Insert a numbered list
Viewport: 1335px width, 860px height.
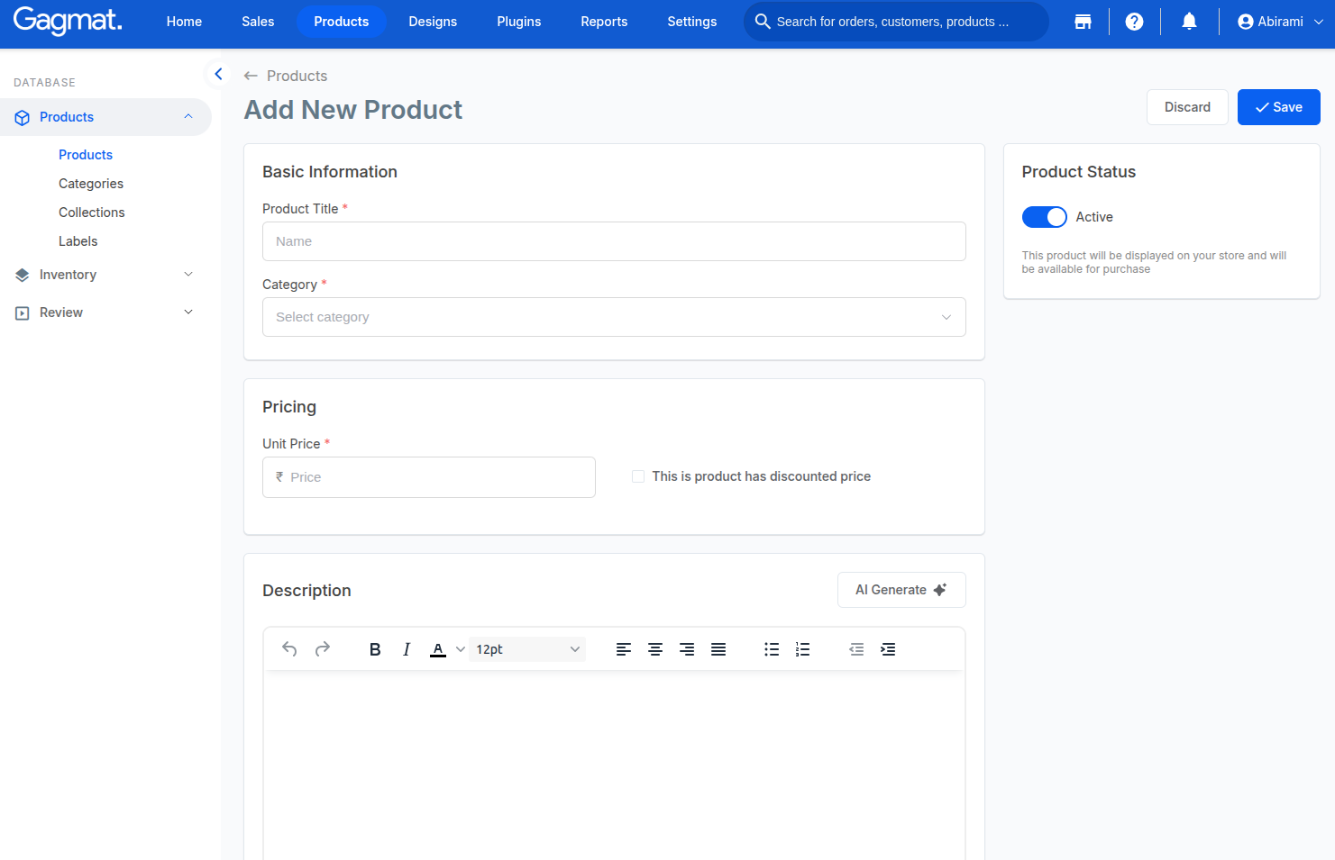pos(803,649)
